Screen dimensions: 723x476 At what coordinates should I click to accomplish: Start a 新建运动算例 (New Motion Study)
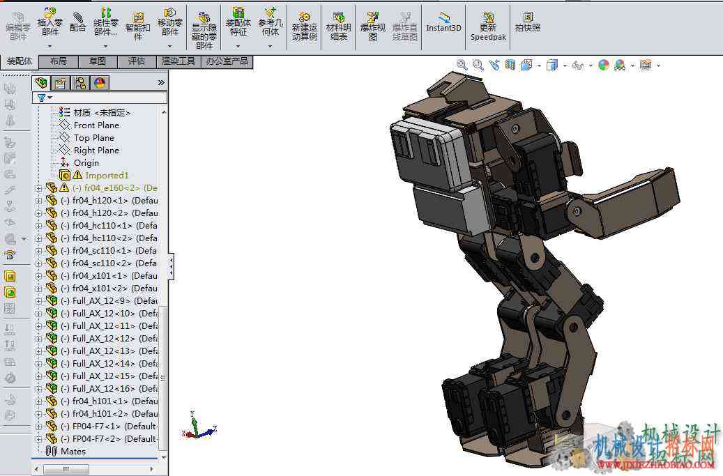tap(304, 26)
